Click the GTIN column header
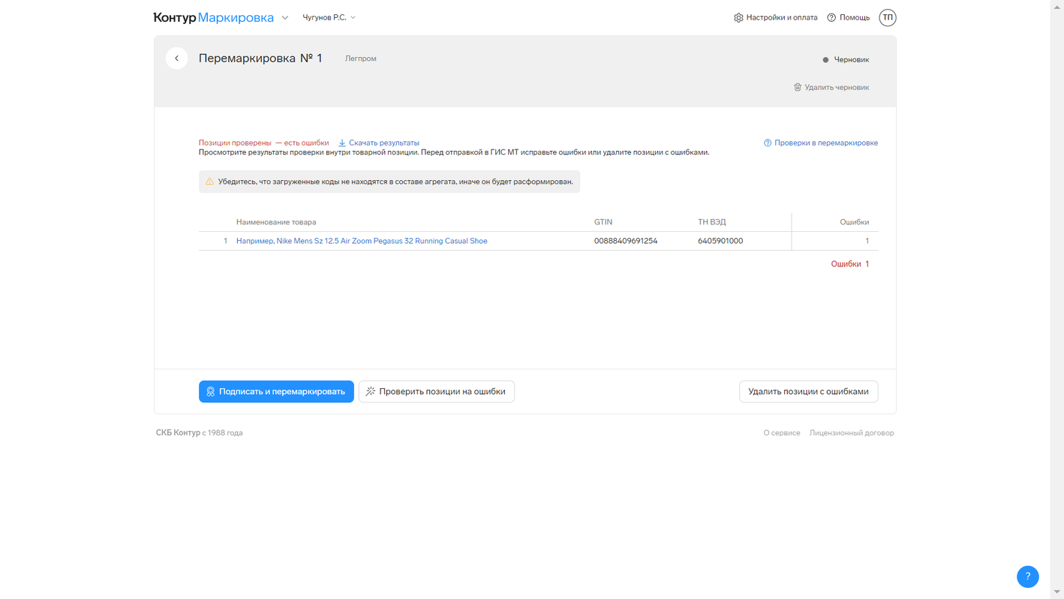Screen dimensions: 1064x599 click(x=603, y=222)
